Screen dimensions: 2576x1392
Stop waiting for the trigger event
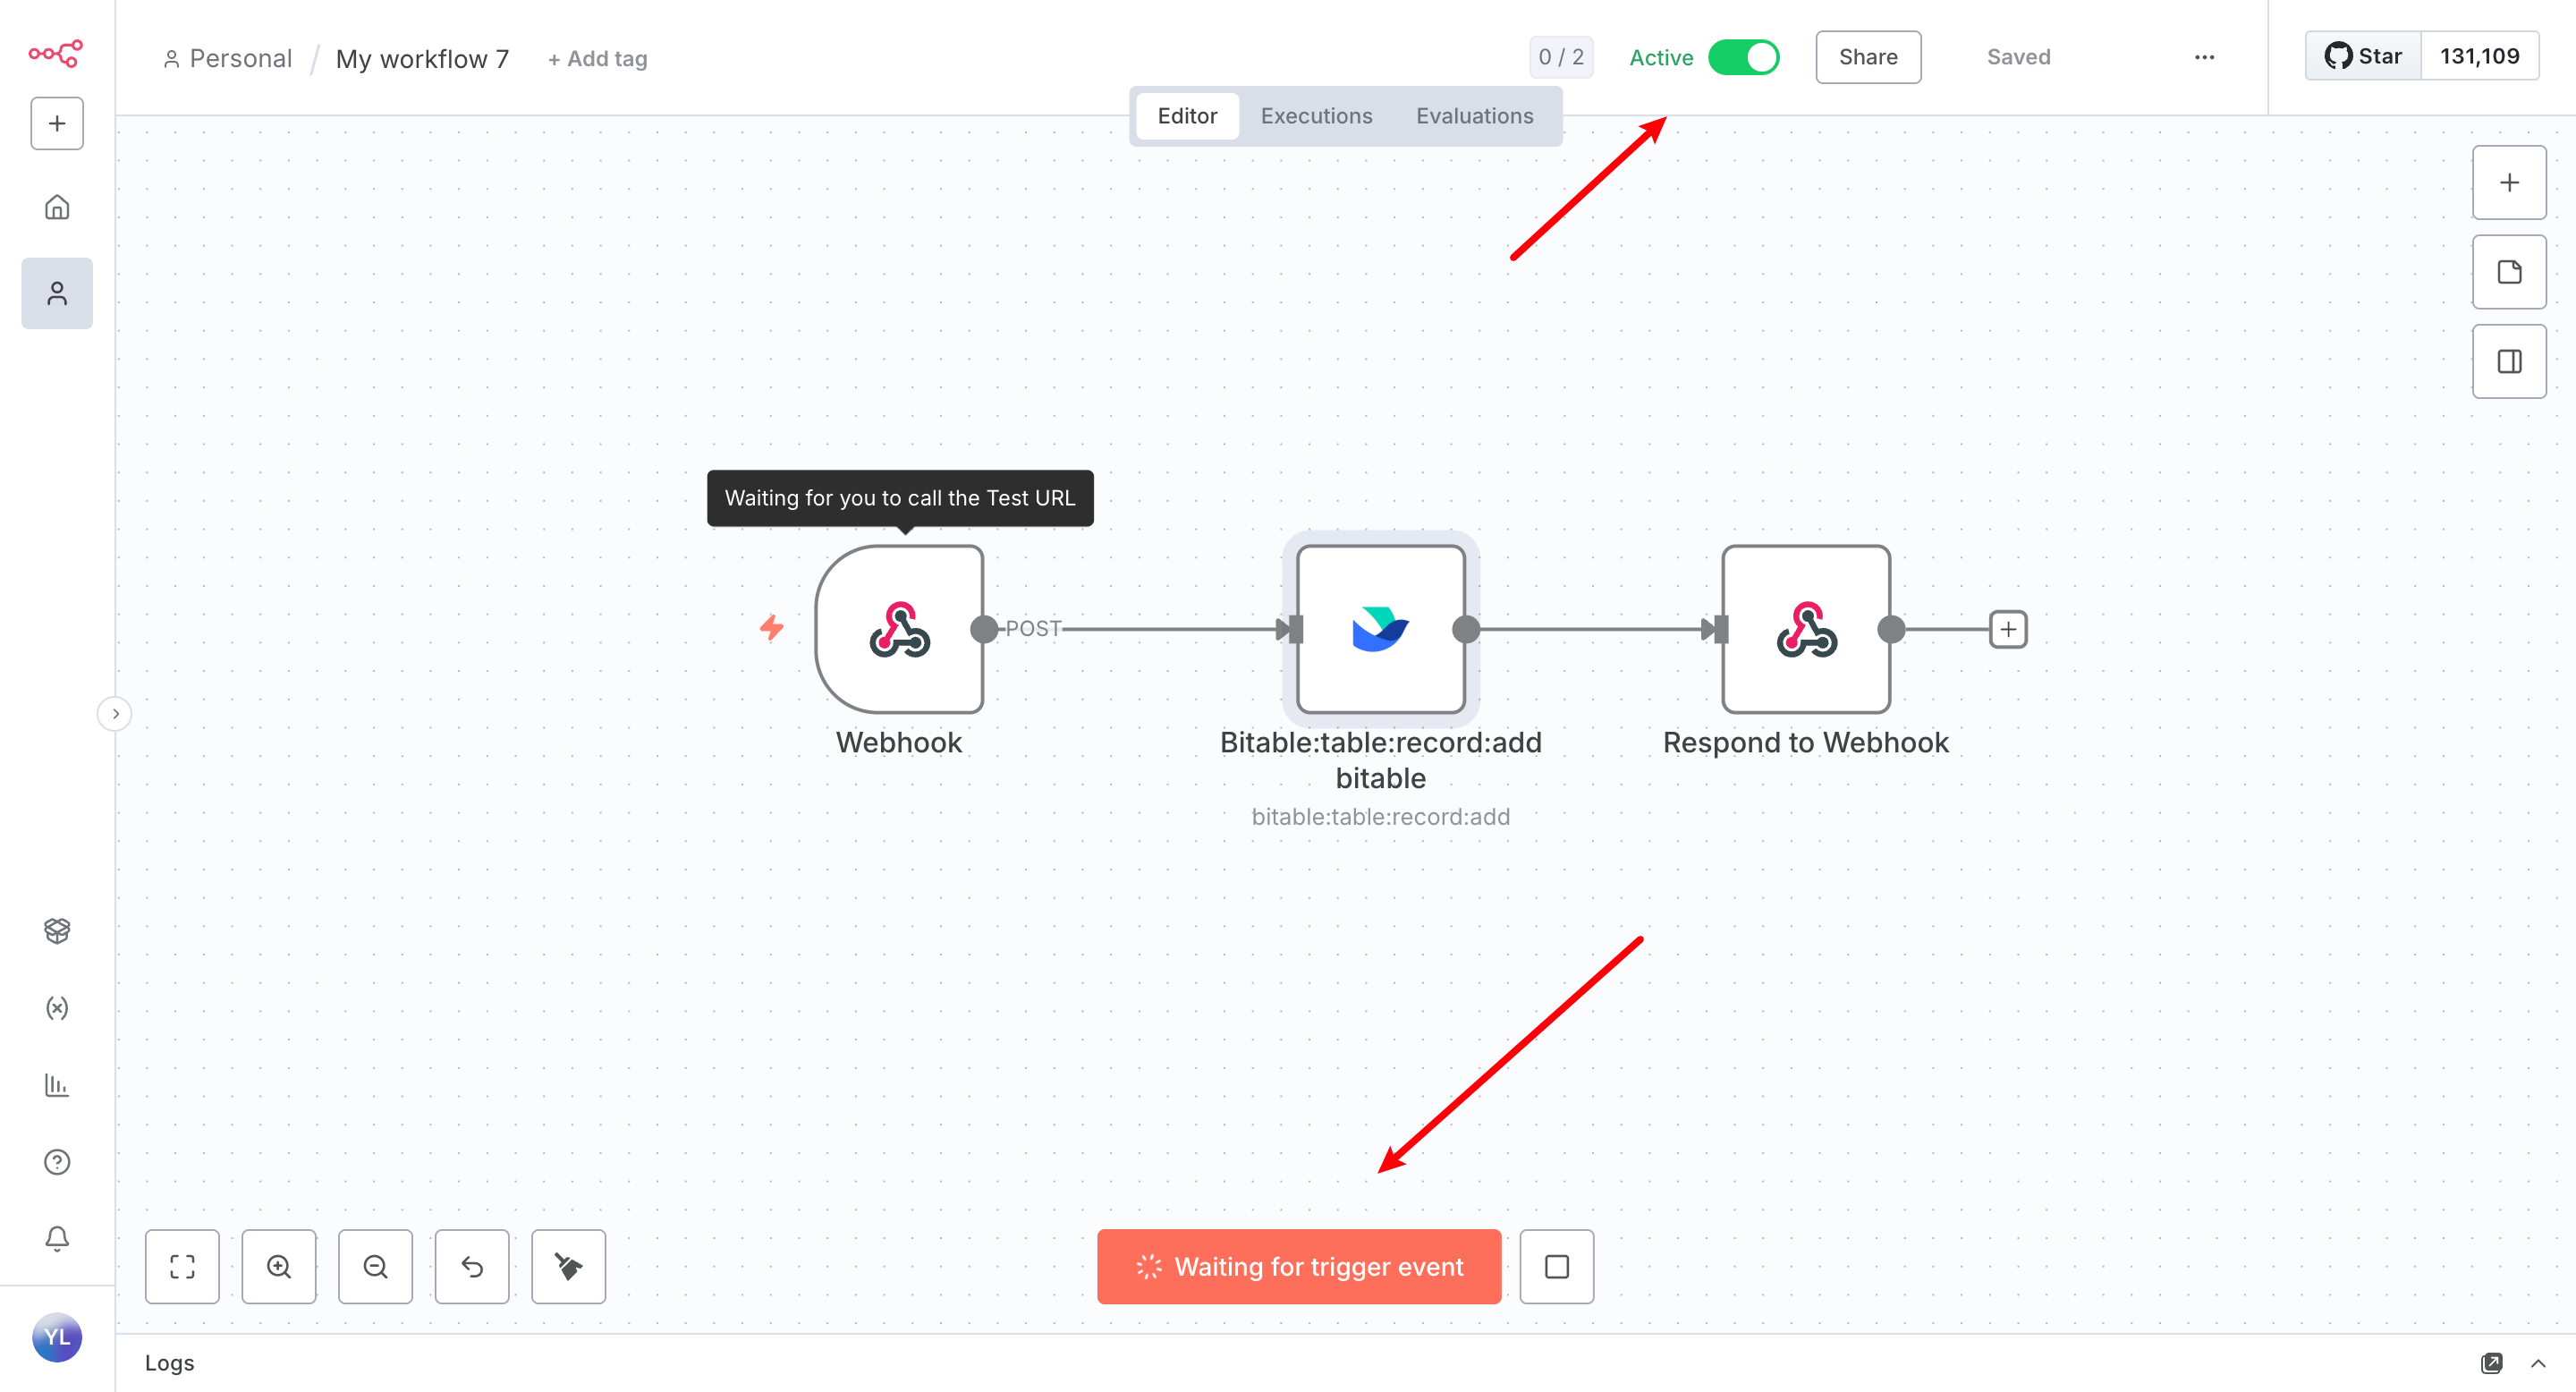click(x=1556, y=1266)
